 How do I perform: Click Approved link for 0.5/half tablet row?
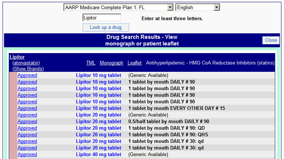coord(27,121)
